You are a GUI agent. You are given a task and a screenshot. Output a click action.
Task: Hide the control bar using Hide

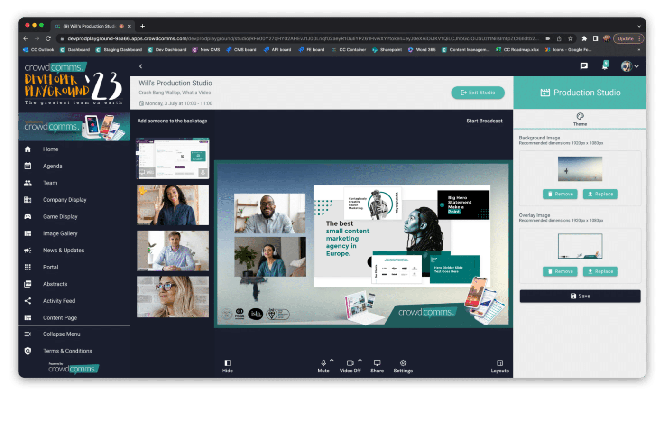coord(227,365)
